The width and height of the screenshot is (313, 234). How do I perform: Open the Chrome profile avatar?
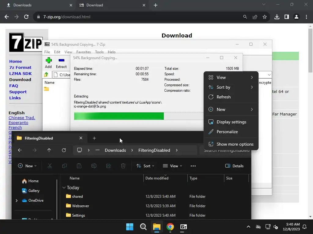(x=296, y=17)
